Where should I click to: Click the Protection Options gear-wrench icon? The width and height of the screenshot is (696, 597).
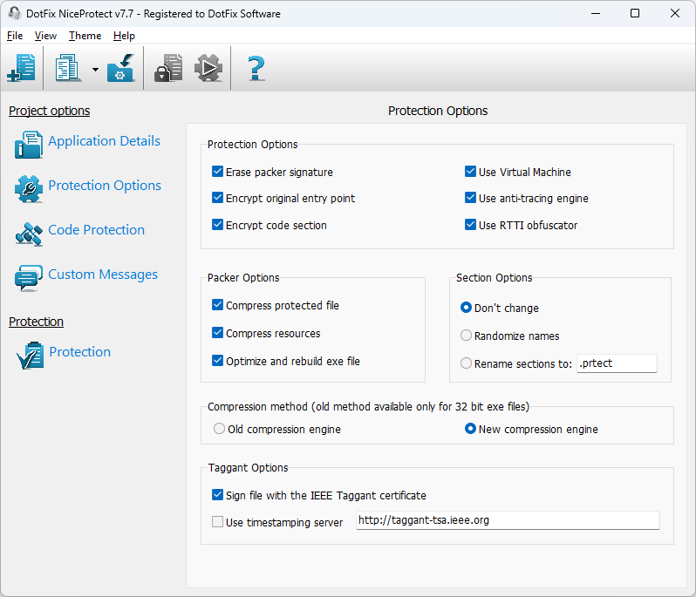29,189
